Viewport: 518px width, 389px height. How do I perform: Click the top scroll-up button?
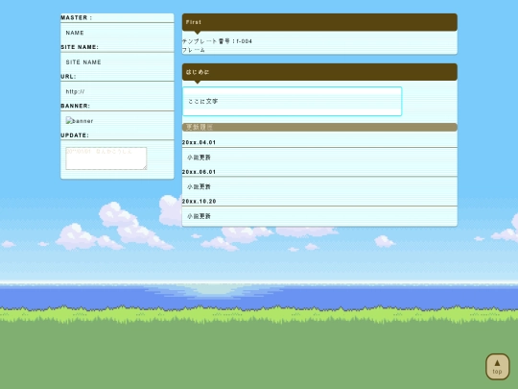(x=498, y=367)
